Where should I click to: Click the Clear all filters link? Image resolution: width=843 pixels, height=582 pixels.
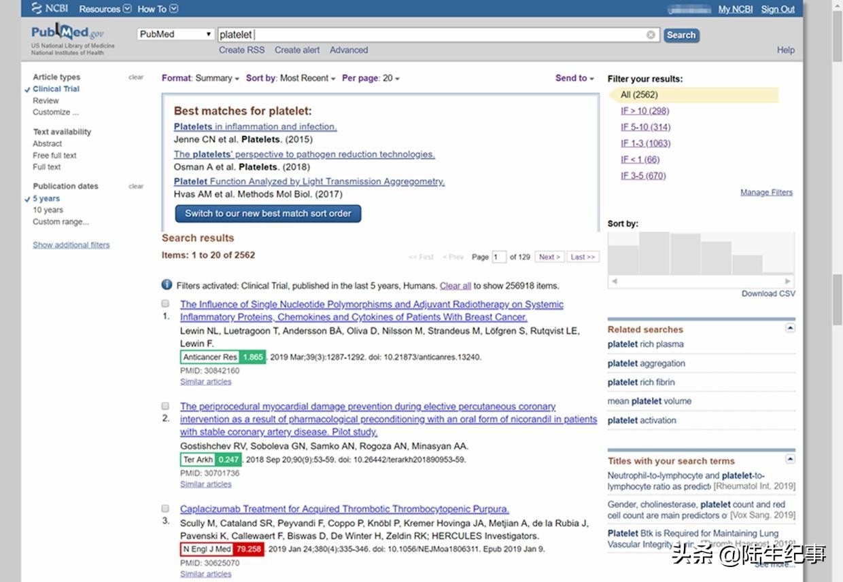[x=455, y=286]
